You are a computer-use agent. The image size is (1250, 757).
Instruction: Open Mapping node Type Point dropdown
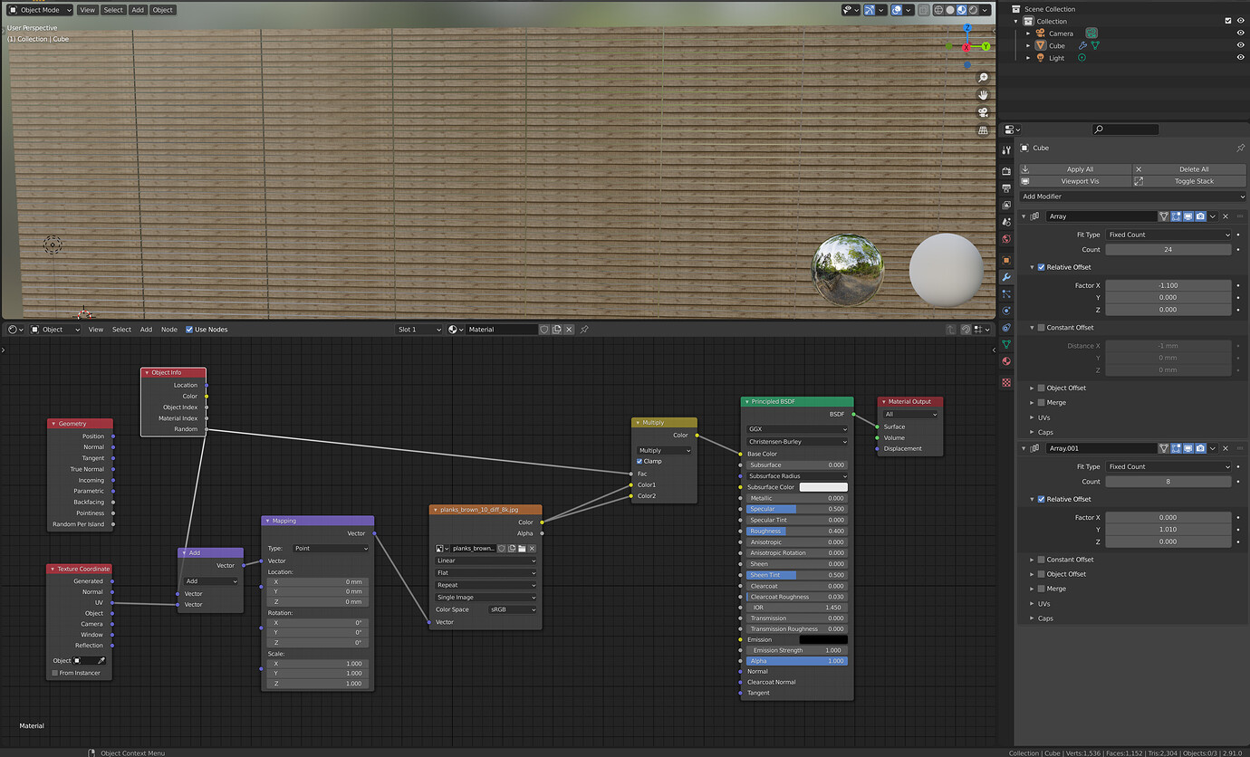331,549
